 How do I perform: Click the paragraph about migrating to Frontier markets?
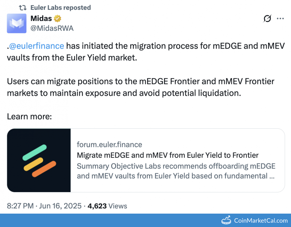click(141, 87)
